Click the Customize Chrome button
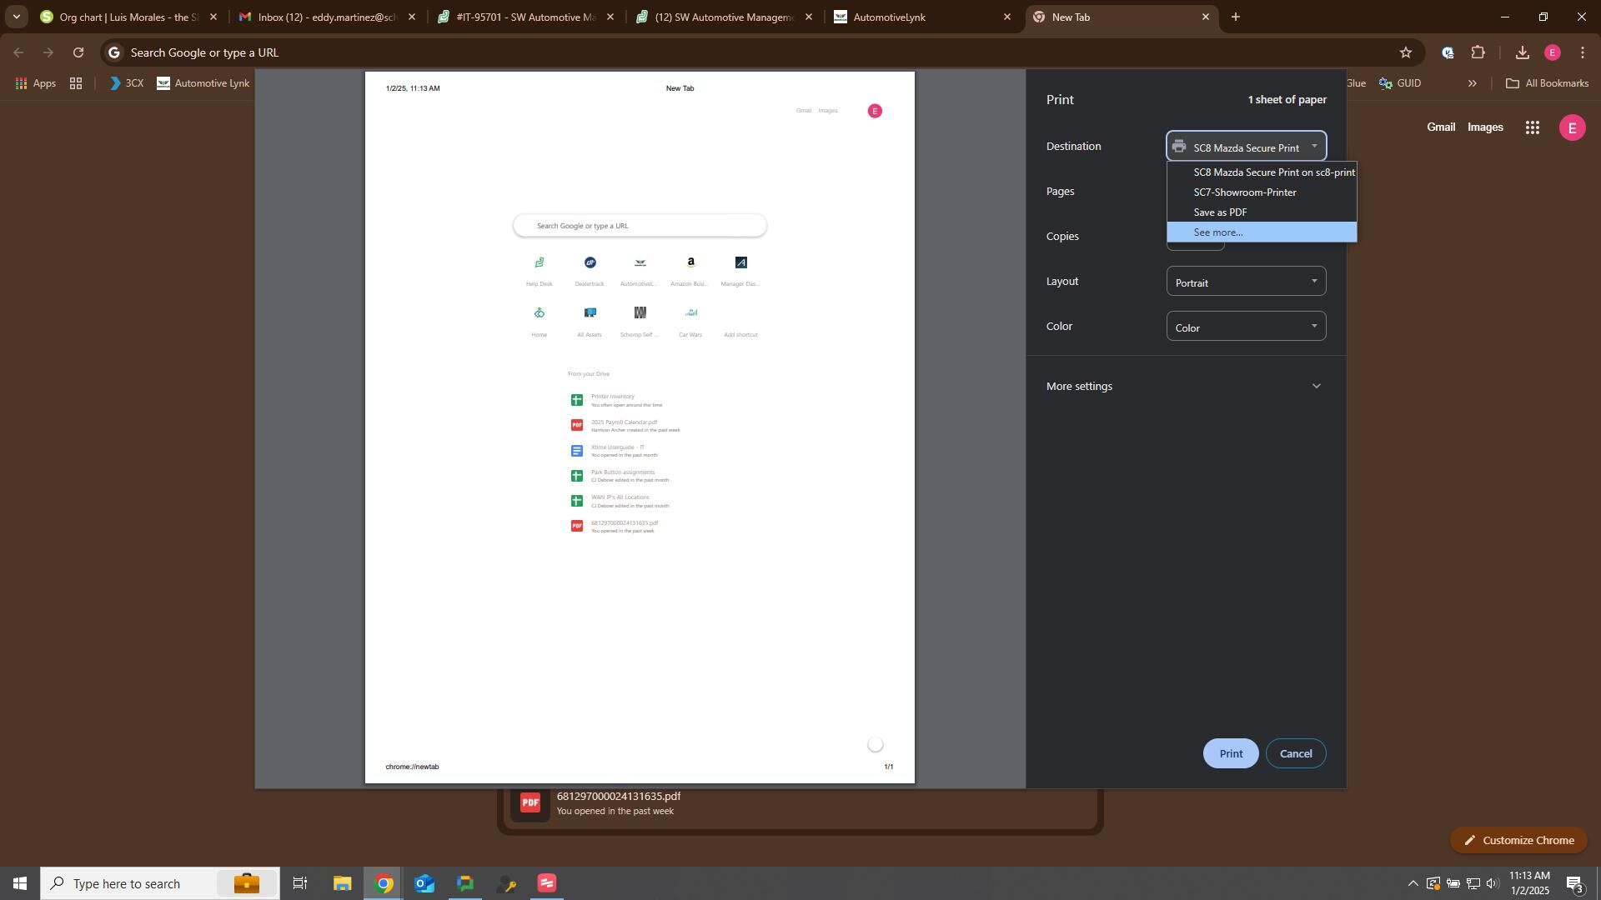 tap(1518, 840)
